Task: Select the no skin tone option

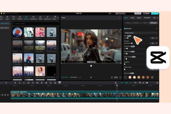Action: [x=126, y=77]
